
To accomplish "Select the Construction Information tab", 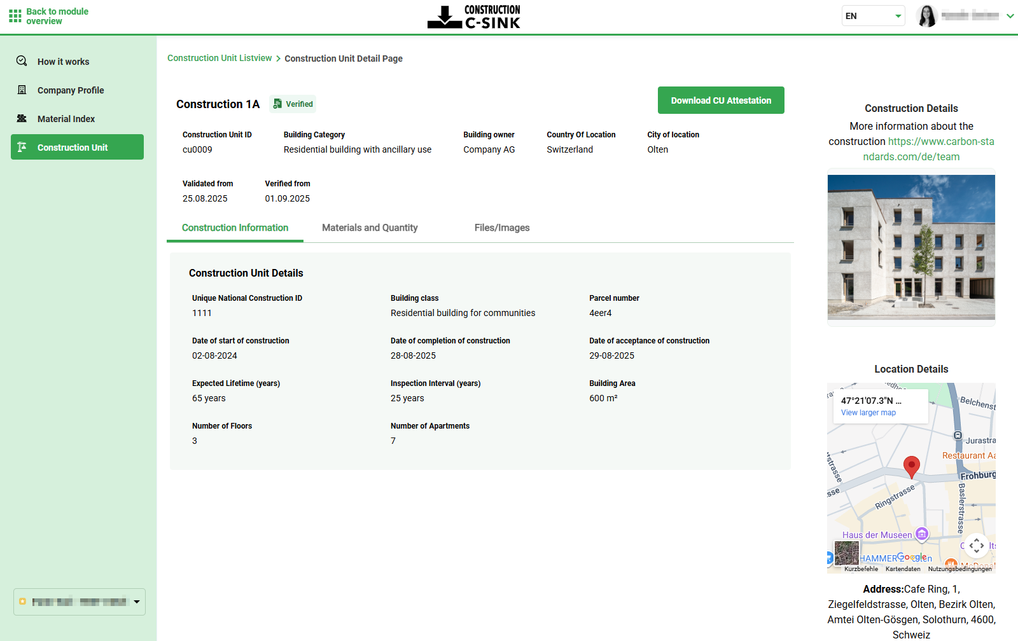I will click(235, 228).
